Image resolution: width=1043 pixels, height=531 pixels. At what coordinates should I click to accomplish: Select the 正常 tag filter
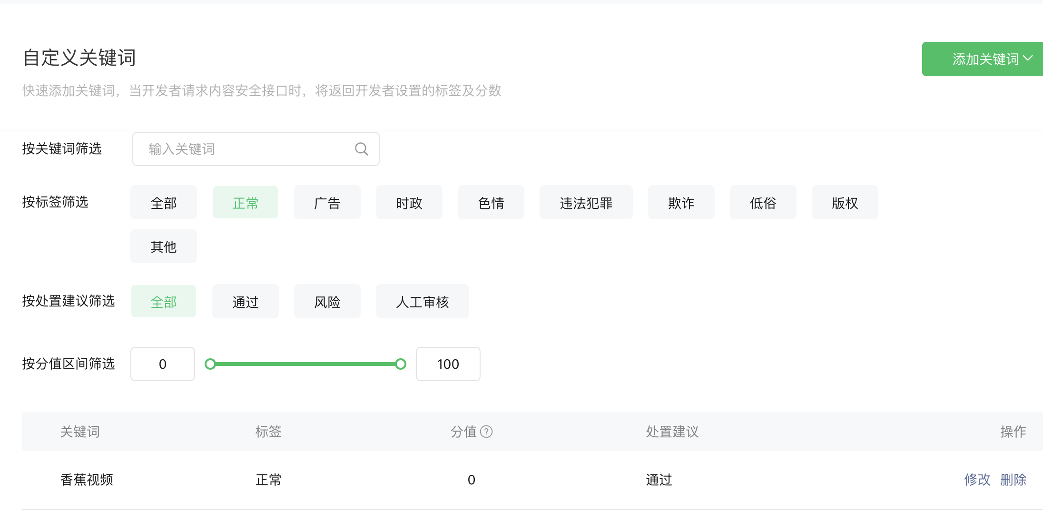[x=246, y=203]
